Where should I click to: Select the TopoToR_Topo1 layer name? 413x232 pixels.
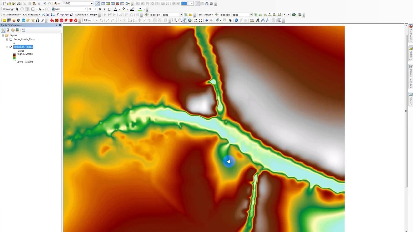click(x=23, y=47)
